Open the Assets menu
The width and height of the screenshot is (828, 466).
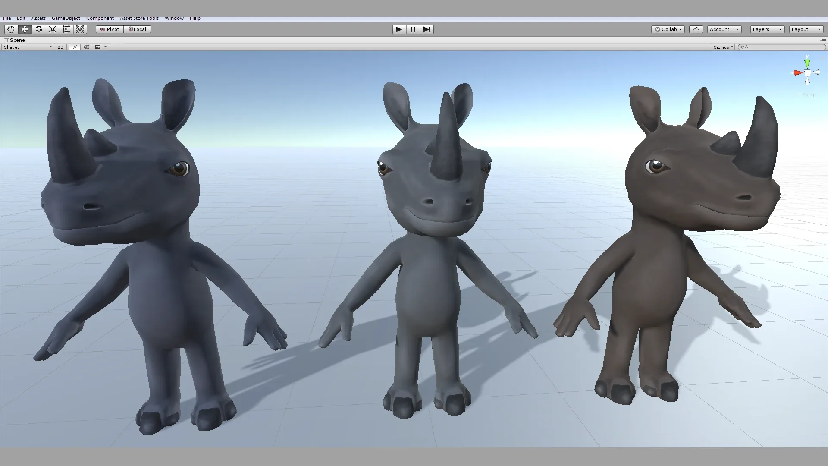(x=38, y=18)
